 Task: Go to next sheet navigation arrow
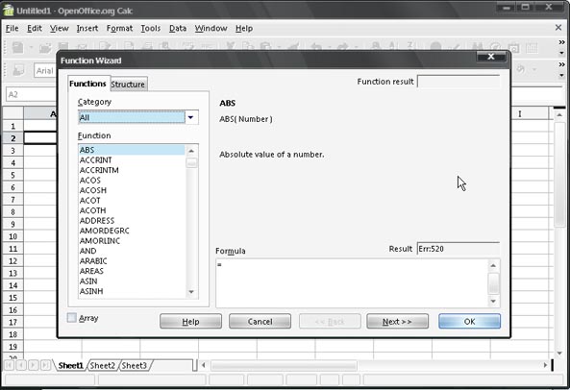pyautogui.click(x=33, y=365)
